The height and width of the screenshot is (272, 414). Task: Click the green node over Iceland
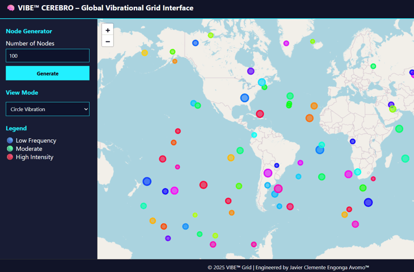pos(312,41)
